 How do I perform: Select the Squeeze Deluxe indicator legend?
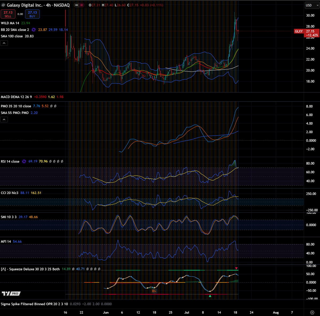tap(30, 269)
